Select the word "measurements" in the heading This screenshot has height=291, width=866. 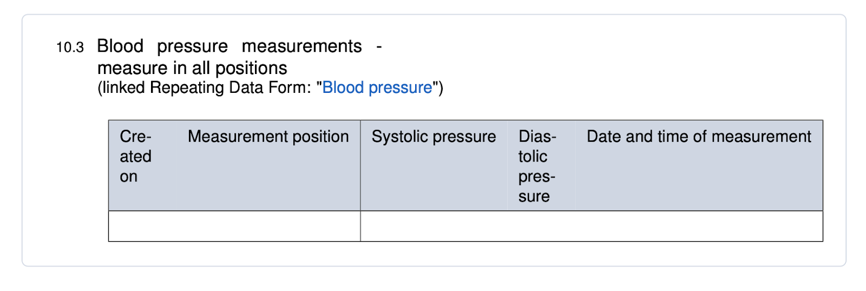tap(301, 46)
